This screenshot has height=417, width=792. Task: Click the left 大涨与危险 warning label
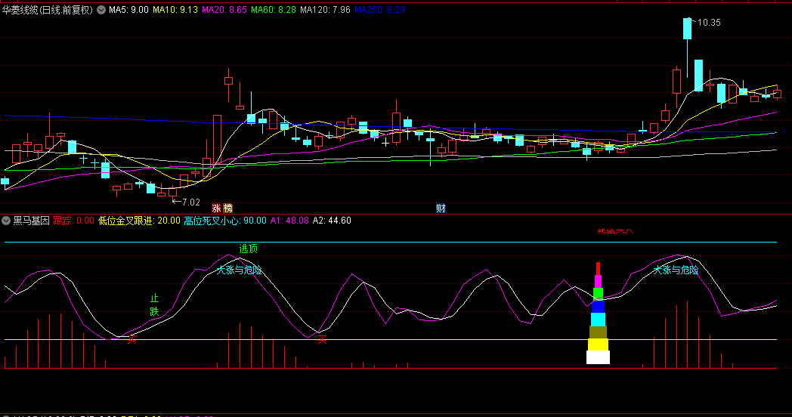tap(239, 270)
